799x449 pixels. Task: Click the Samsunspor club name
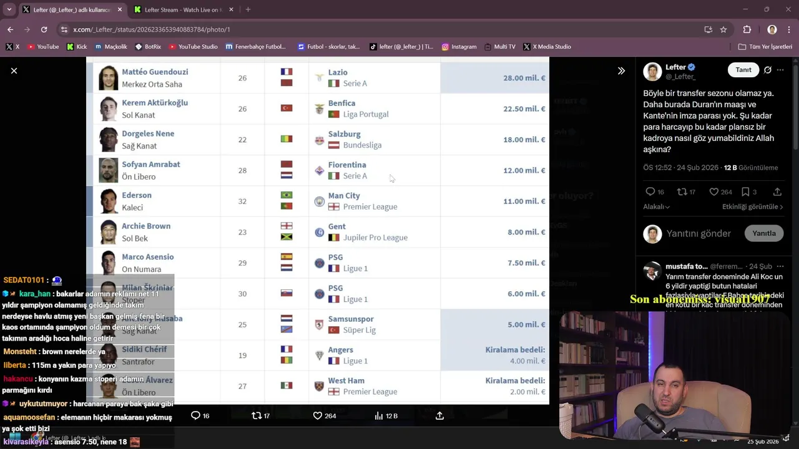tap(351, 319)
